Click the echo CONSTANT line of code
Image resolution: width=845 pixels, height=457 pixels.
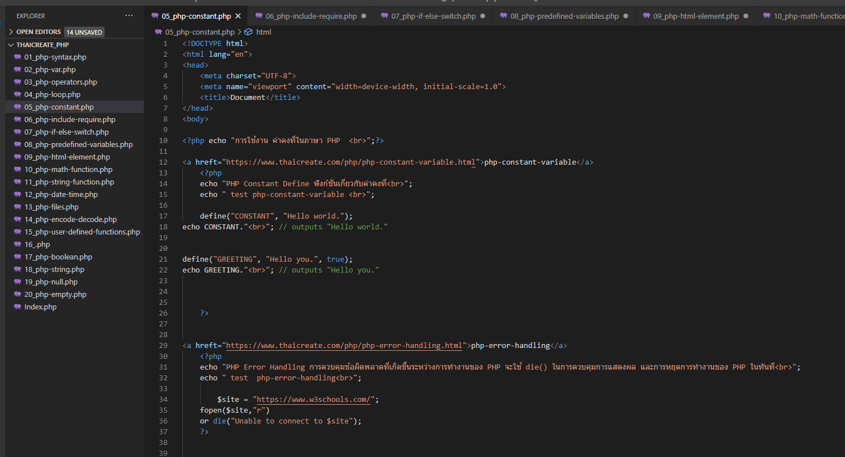[x=285, y=227]
